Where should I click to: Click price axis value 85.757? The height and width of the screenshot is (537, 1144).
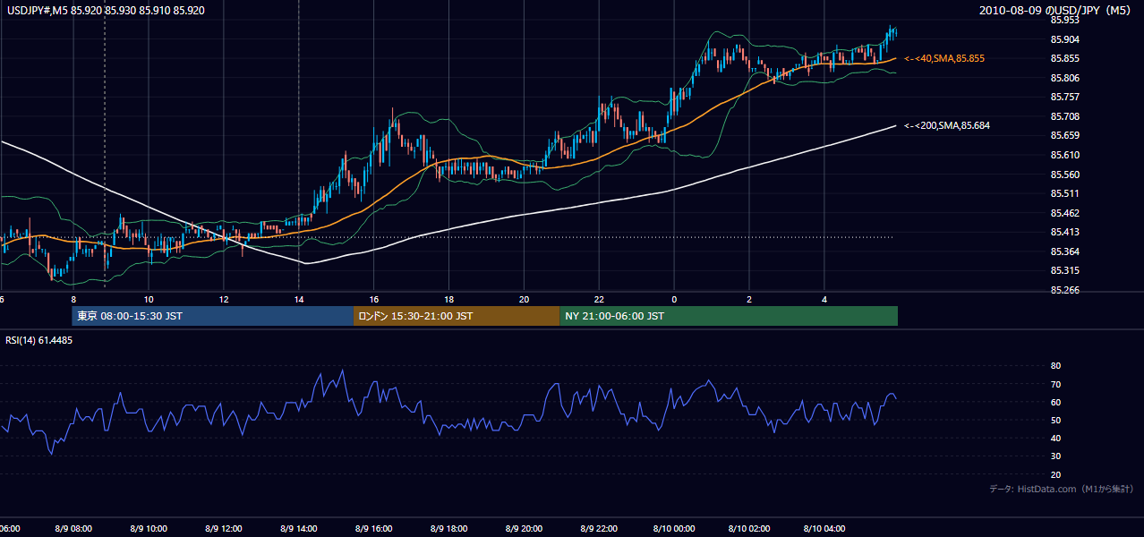click(x=1064, y=97)
